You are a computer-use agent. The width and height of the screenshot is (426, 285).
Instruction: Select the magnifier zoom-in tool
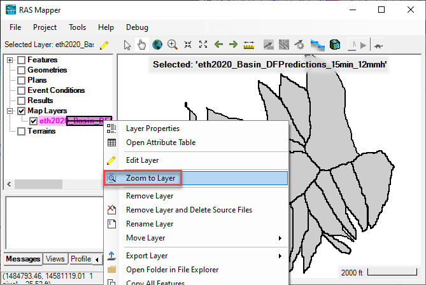172,45
